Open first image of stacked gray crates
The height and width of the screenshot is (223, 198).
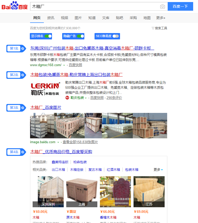pos(42,126)
